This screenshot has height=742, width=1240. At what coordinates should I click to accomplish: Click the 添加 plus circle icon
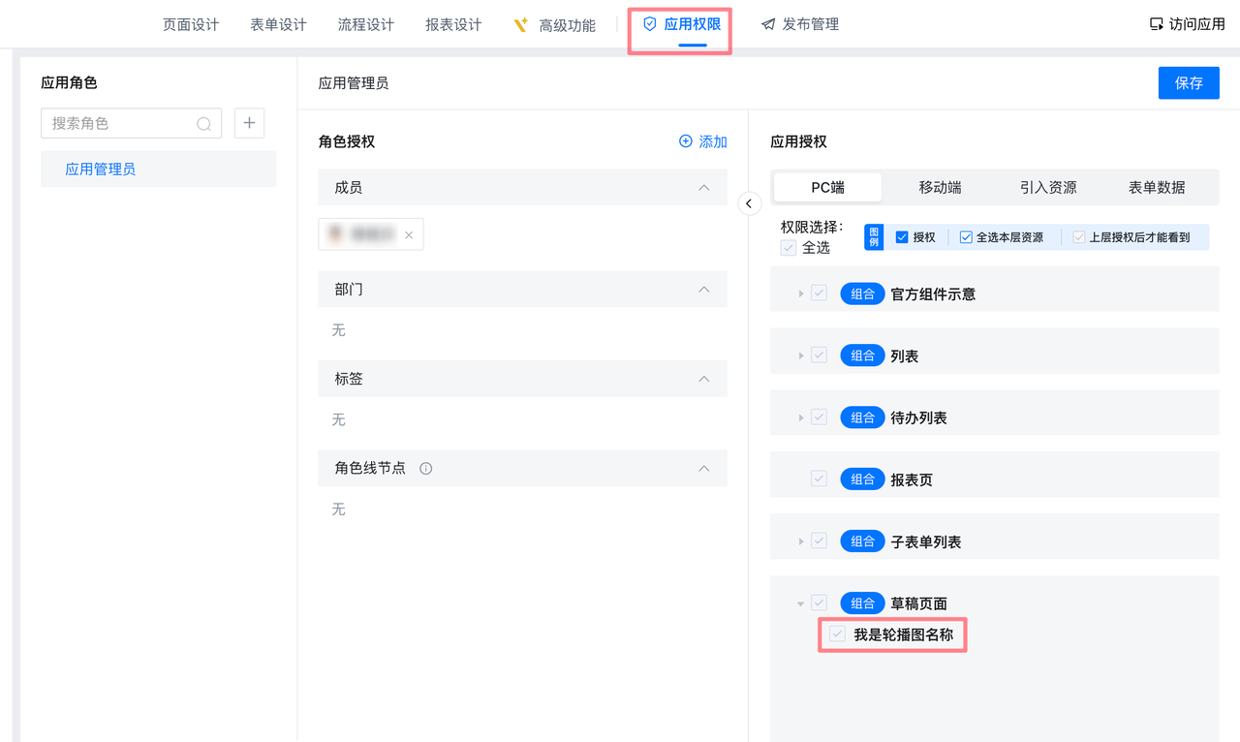tap(686, 141)
